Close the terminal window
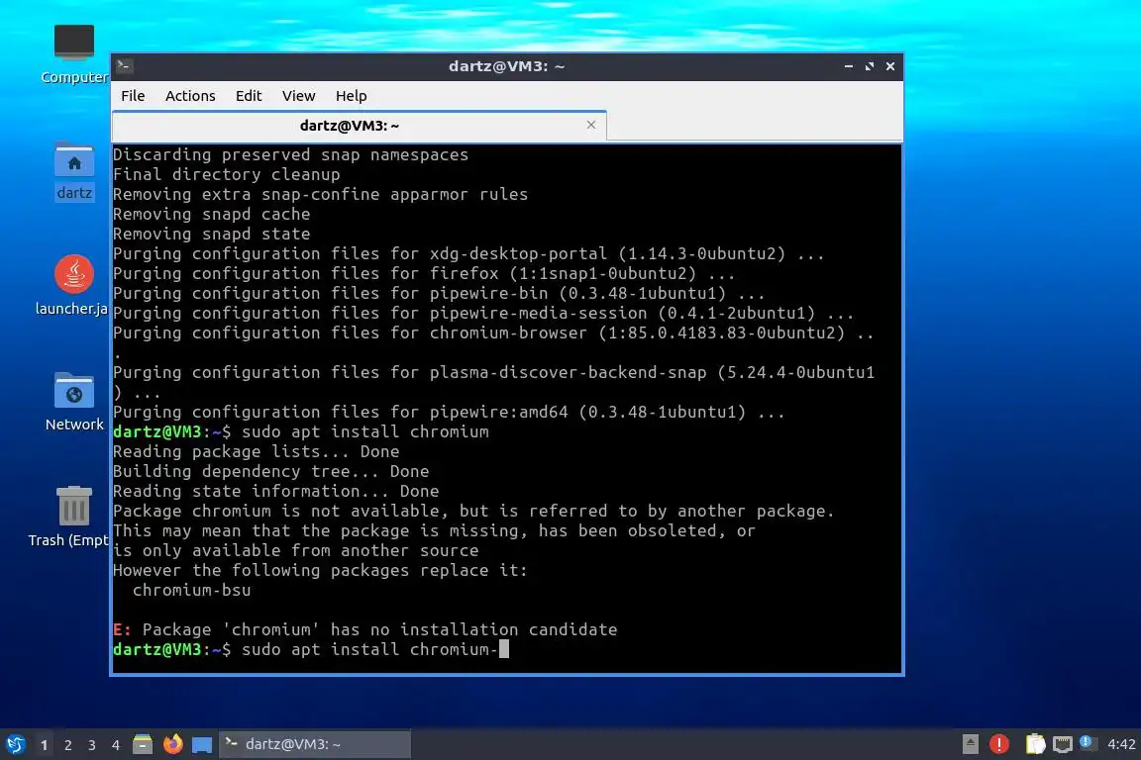Image resolution: width=1141 pixels, height=760 pixels. pos(890,66)
